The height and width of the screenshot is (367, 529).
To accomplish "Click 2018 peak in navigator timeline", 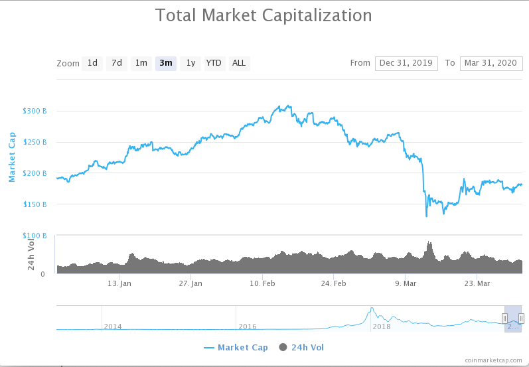I will click(x=372, y=309).
